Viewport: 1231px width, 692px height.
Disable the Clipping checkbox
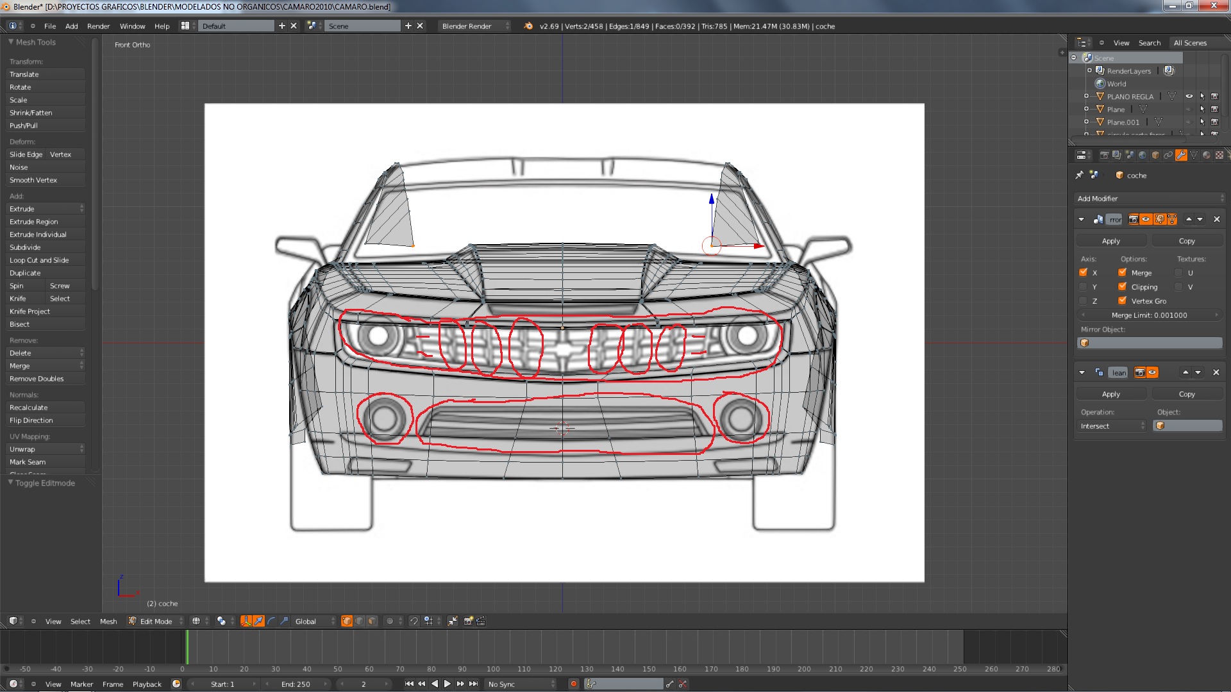(1123, 287)
